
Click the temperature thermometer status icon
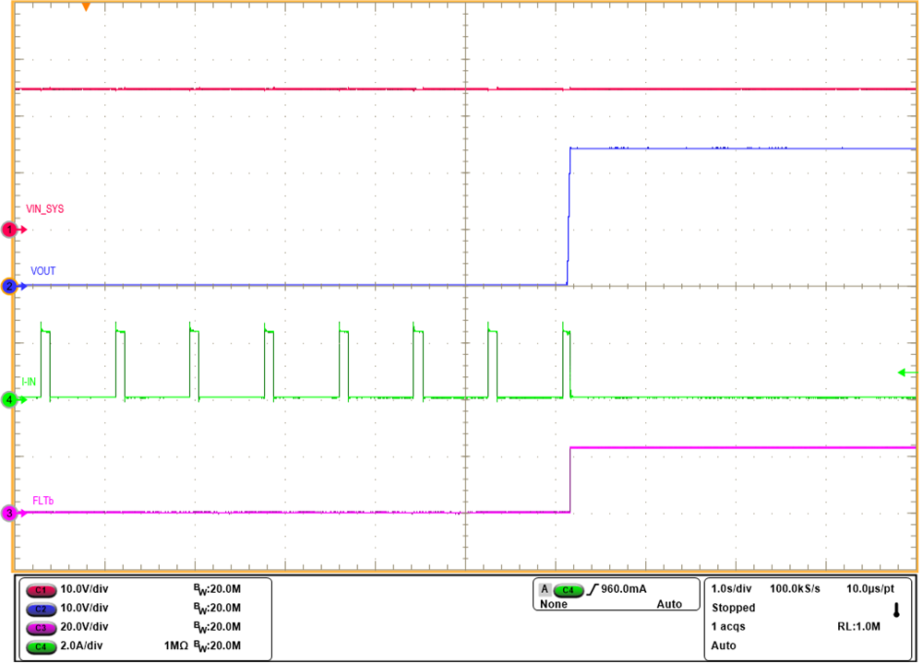point(896,608)
